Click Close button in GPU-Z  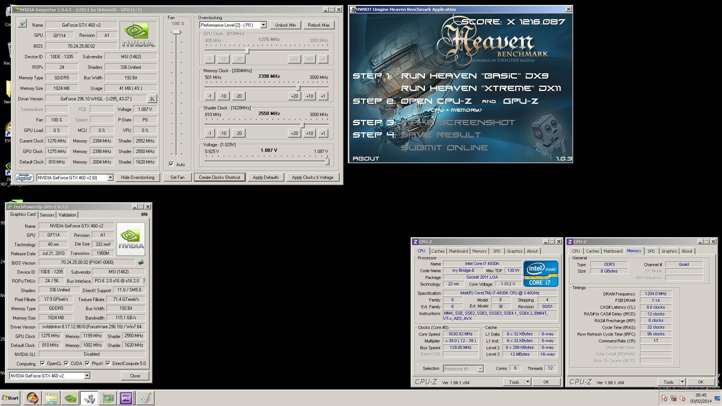point(135,376)
